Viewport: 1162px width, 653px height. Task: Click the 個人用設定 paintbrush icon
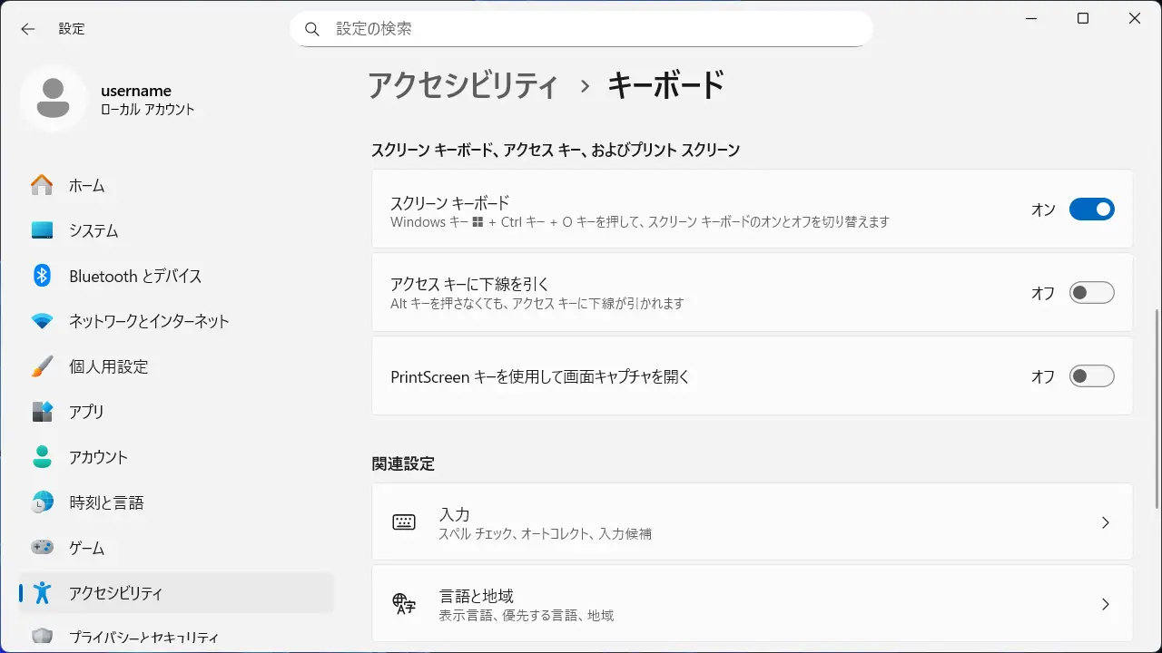[x=42, y=366]
